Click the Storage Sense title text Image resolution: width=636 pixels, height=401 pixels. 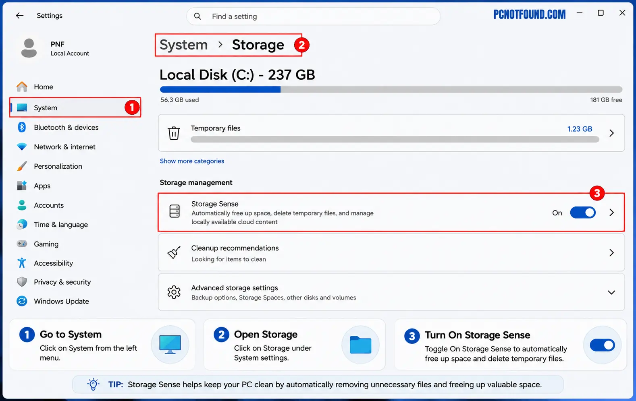(215, 204)
